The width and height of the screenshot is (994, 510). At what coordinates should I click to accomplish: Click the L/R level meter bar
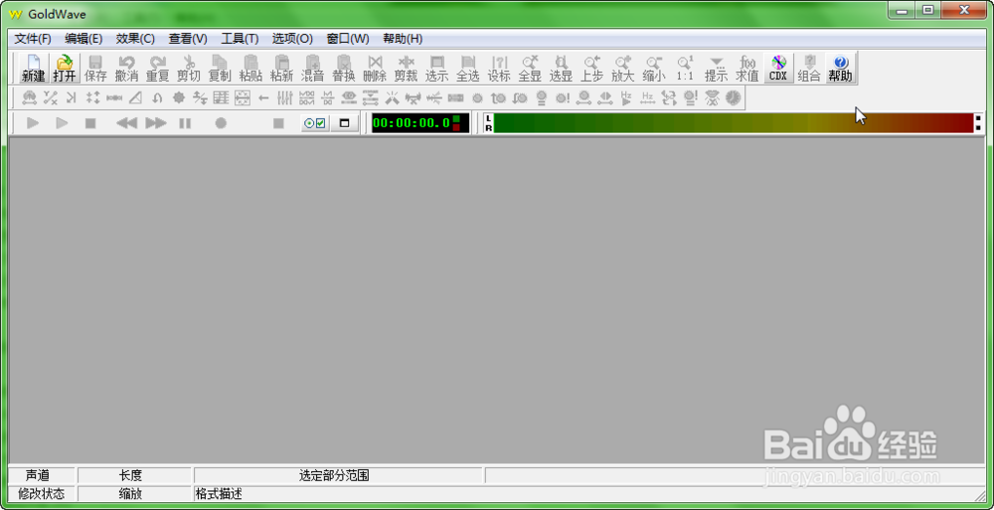pos(734,123)
